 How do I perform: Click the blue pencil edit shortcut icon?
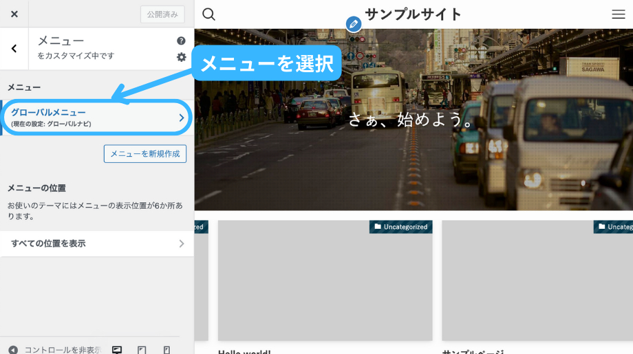click(x=354, y=24)
